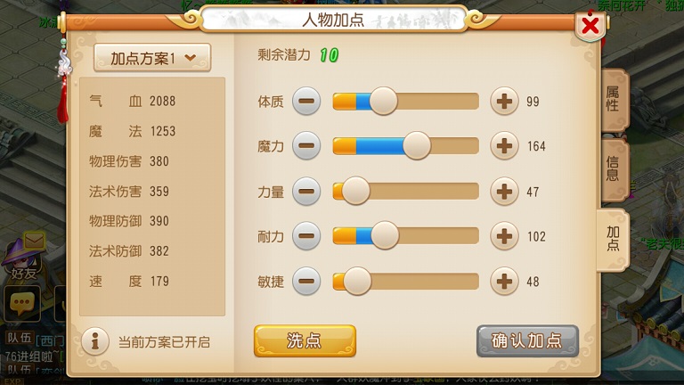This screenshot has height=385, width=684.
Task: Click the 洗点 reset button
Action: tap(305, 341)
